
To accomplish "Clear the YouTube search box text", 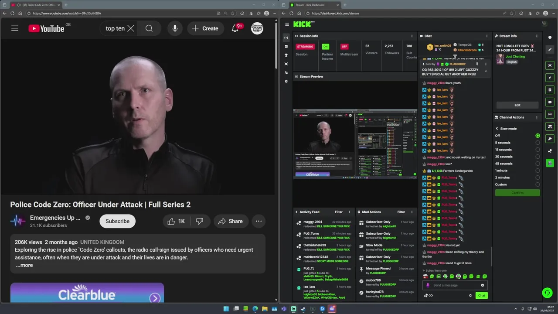I will point(131,28).
